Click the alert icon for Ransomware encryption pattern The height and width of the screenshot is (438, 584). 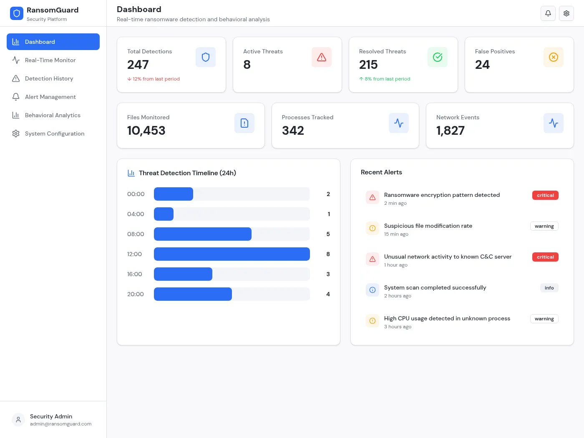point(373,197)
